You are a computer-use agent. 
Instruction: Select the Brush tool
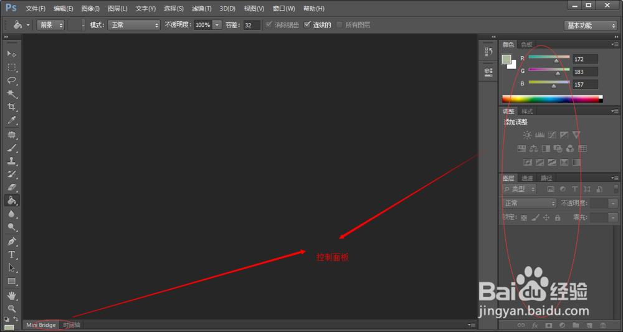tap(11, 148)
